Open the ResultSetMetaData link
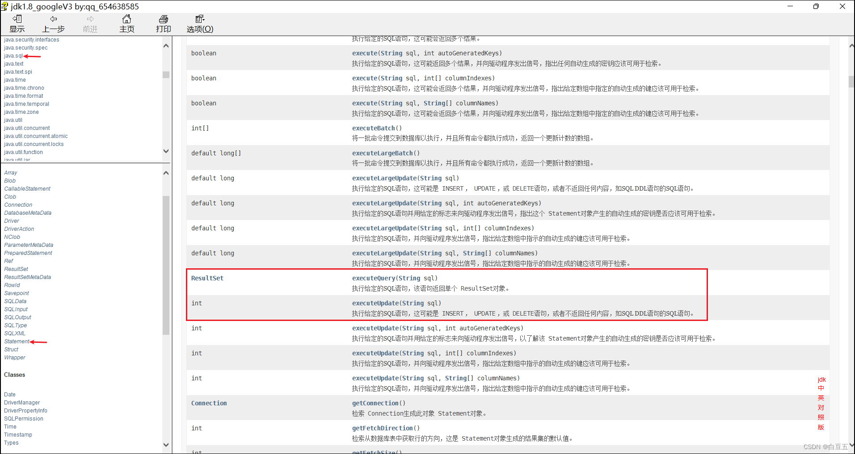The image size is (855, 454). click(x=28, y=277)
